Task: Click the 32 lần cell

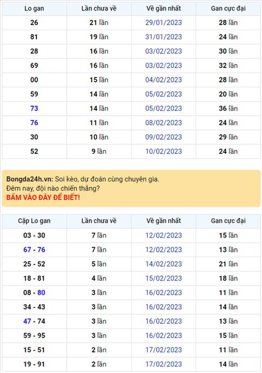Action: [228, 66]
